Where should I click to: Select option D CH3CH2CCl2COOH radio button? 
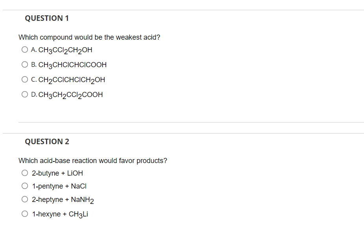pos(25,94)
